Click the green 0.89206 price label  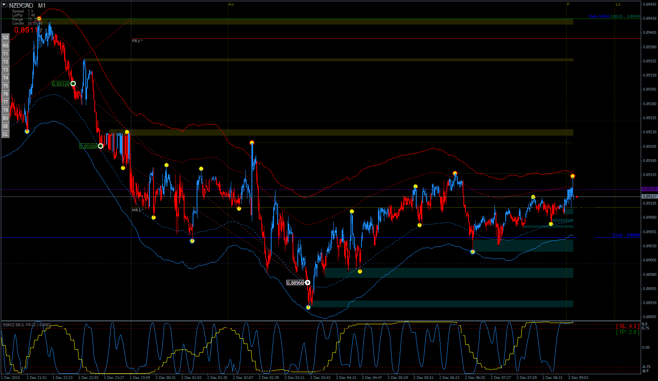click(88, 146)
